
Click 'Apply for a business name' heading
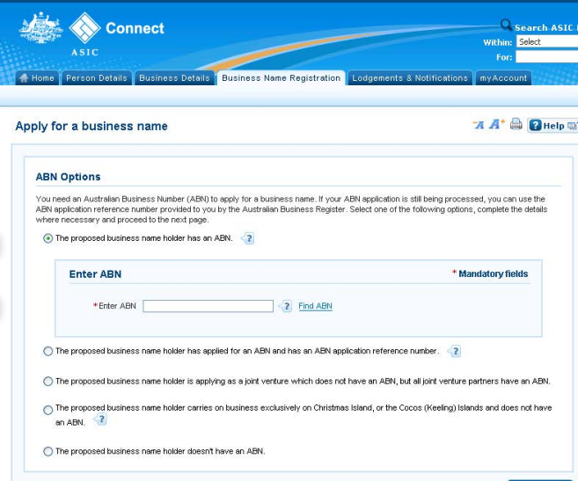[x=91, y=126]
